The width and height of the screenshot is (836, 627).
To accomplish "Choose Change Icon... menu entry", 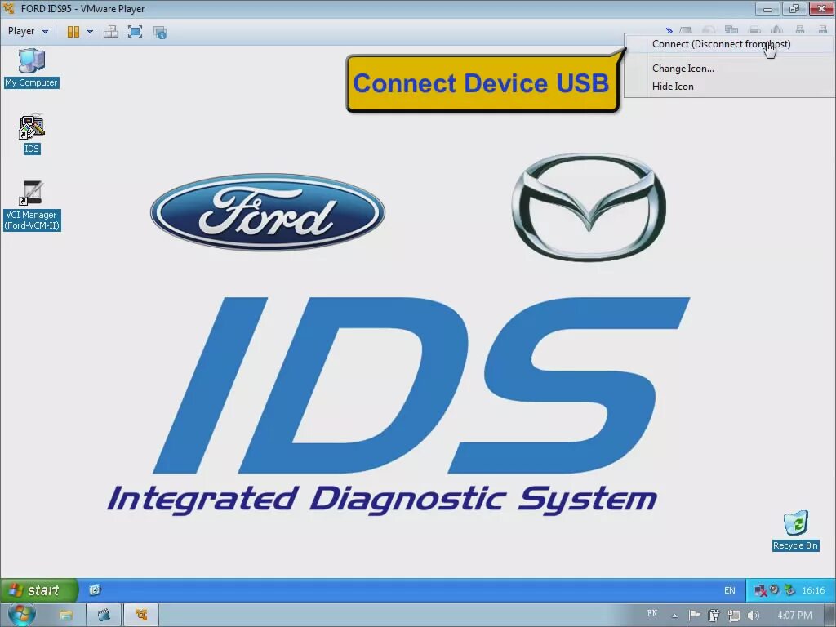I will click(x=683, y=69).
